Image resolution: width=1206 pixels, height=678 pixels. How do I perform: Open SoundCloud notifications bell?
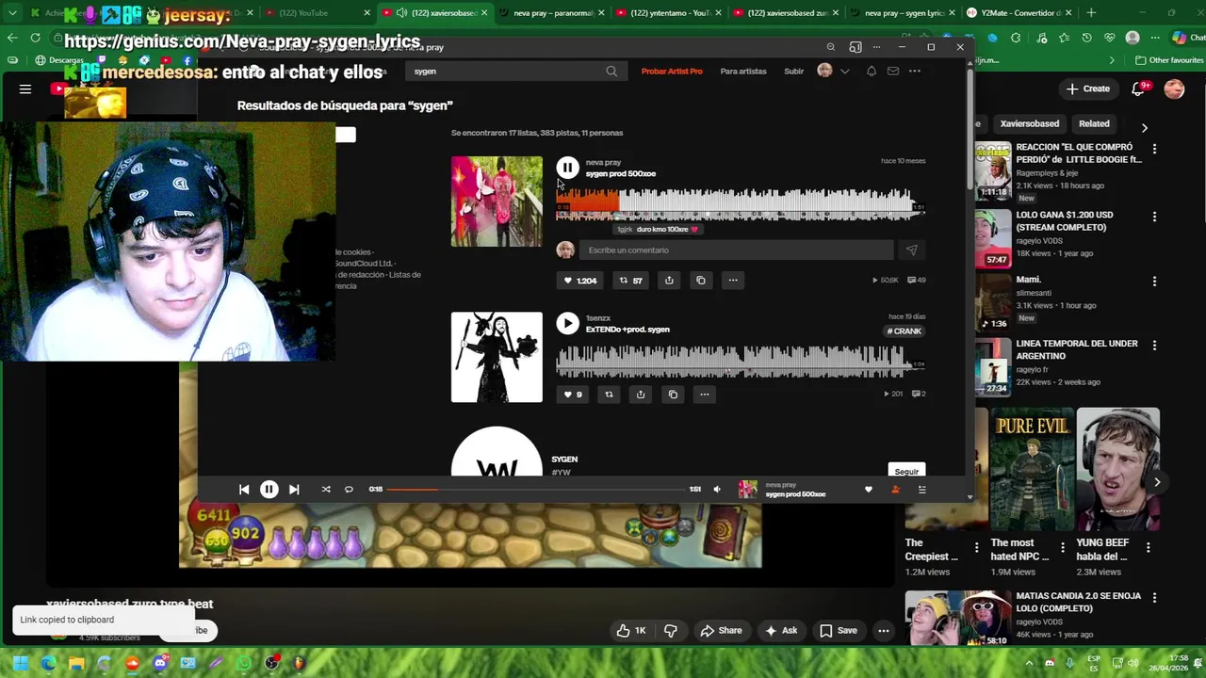[872, 72]
